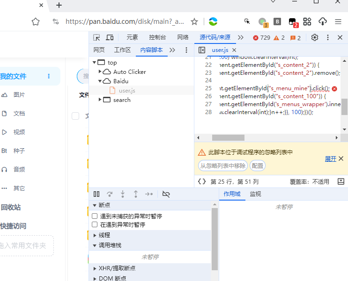Viewport: 348px width, 281px height.
Task: View site information icon in address bar
Action: pos(55,22)
